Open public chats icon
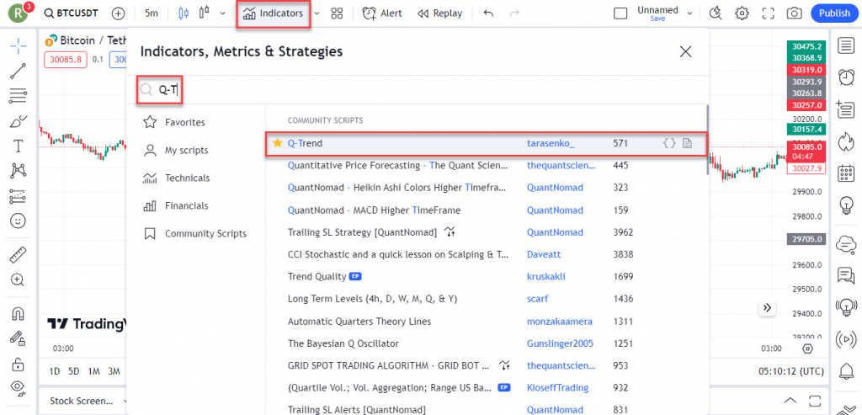The width and height of the screenshot is (862, 415). point(844,243)
